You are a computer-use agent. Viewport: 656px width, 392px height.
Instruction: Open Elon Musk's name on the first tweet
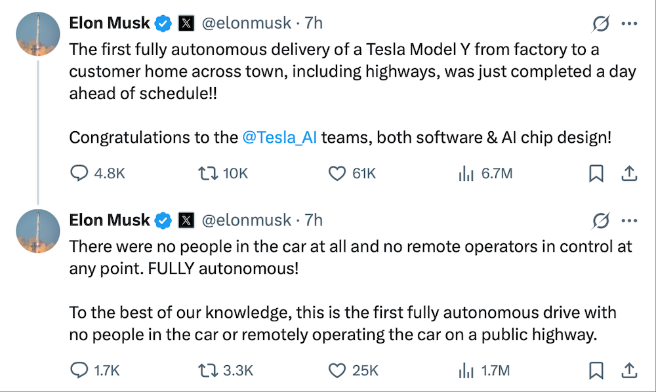point(110,24)
